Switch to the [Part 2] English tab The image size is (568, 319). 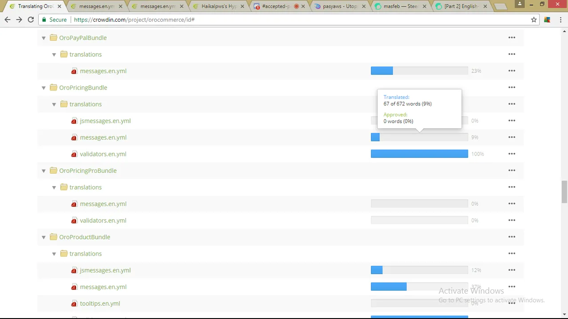click(461, 6)
